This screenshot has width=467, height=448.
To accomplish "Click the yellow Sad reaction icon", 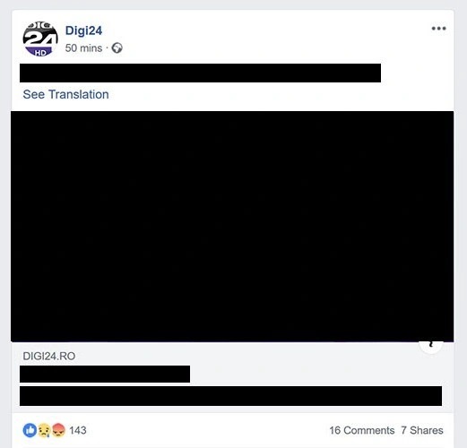I will point(44,430).
